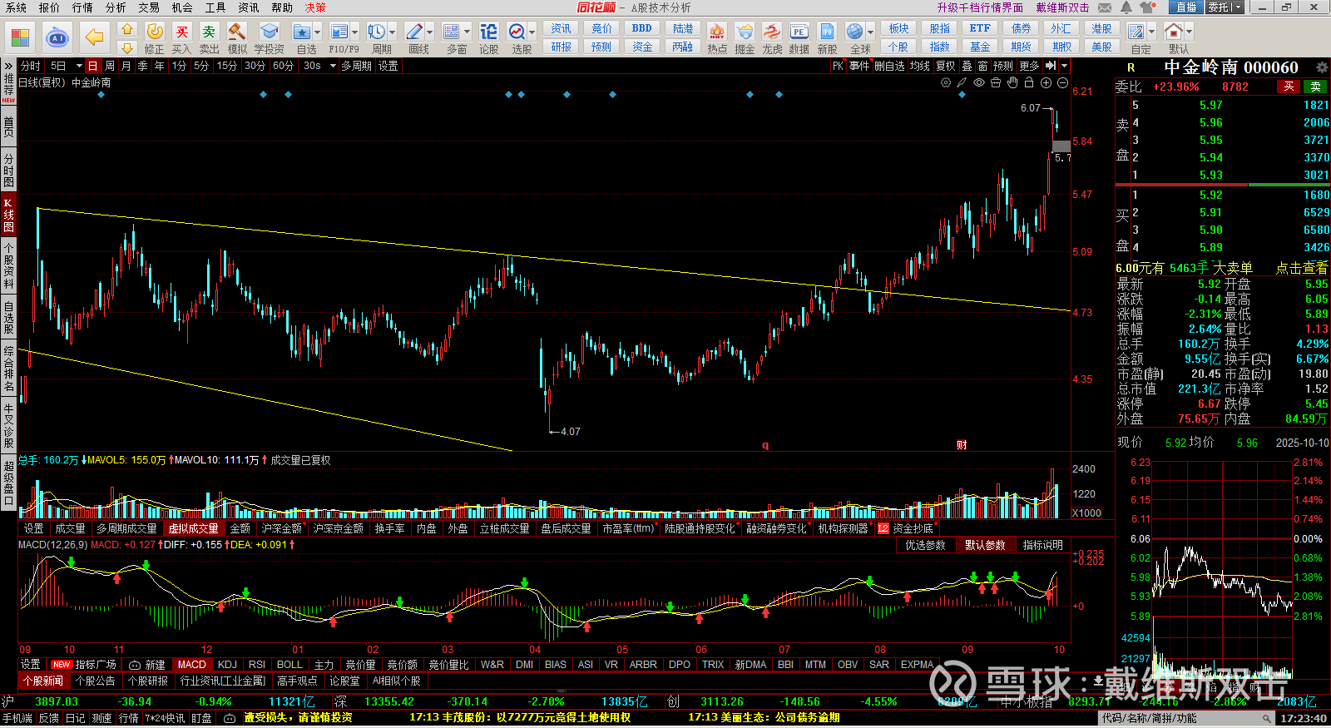Click the chart hand pan tool icon
Image resolution: width=1331 pixels, height=728 pixels.
[1012, 82]
